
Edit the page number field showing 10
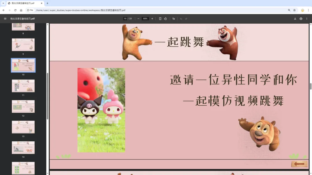pos(125,19)
